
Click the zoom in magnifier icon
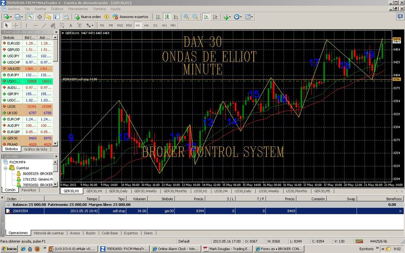click(x=186, y=17)
